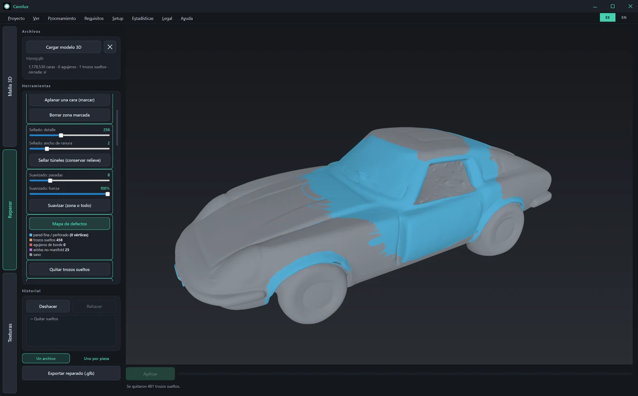This screenshot has height=396, width=638.
Task: Click Cargar modelo 3D button
Action: pos(64,47)
